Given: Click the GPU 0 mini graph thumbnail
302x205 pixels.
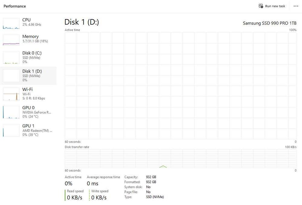Looking at the screenshot, I should pos(11,112).
